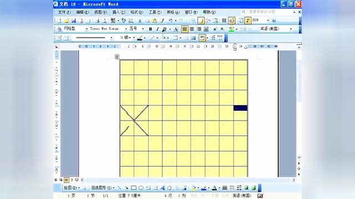Click the vertical scrollbar down arrow

pyautogui.click(x=299, y=158)
